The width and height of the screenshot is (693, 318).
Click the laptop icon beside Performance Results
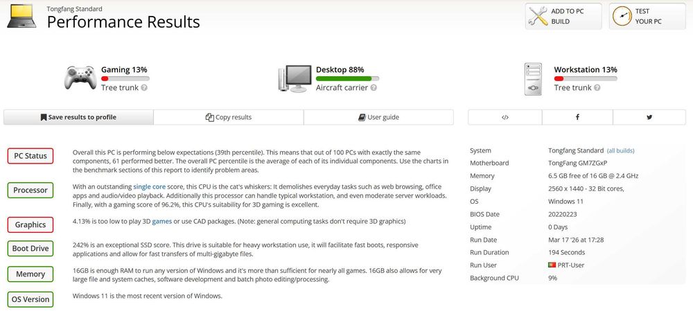pos(21,16)
